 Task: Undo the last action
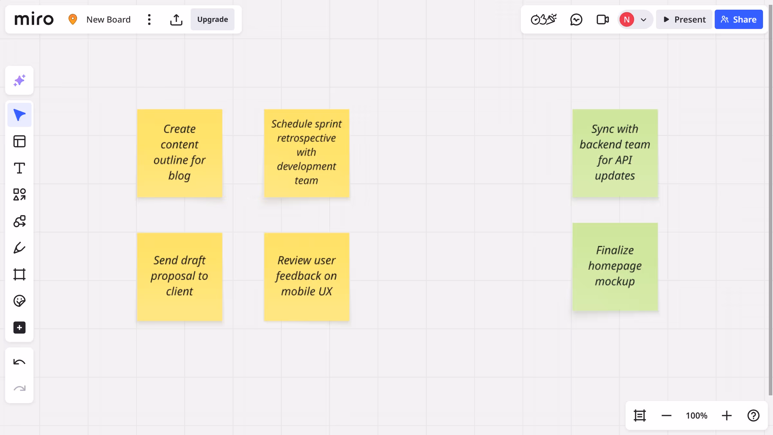pyautogui.click(x=19, y=362)
